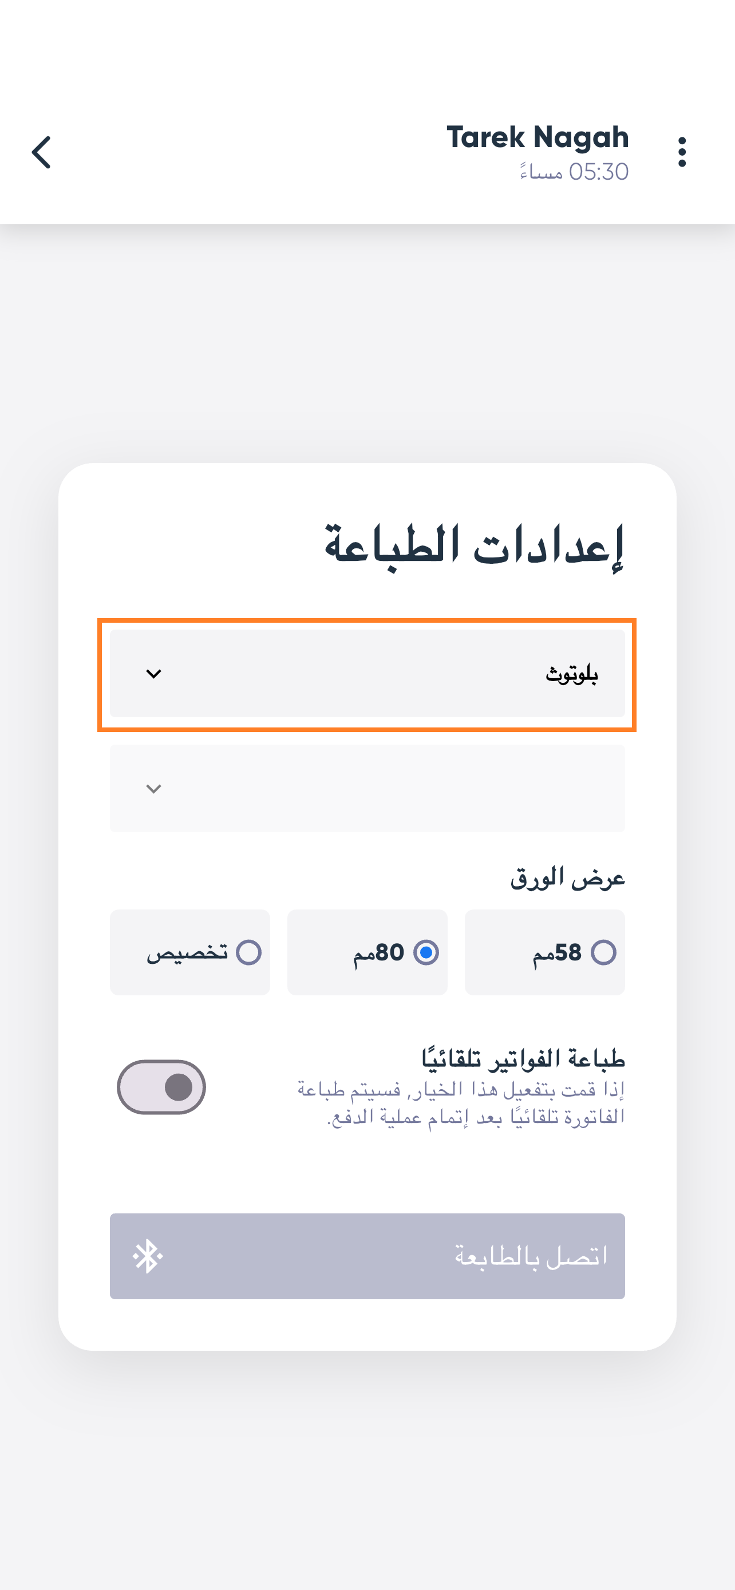Viewport: 735px width, 1590px height.
Task: Select the 58مم paper width radio
Action: click(603, 952)
